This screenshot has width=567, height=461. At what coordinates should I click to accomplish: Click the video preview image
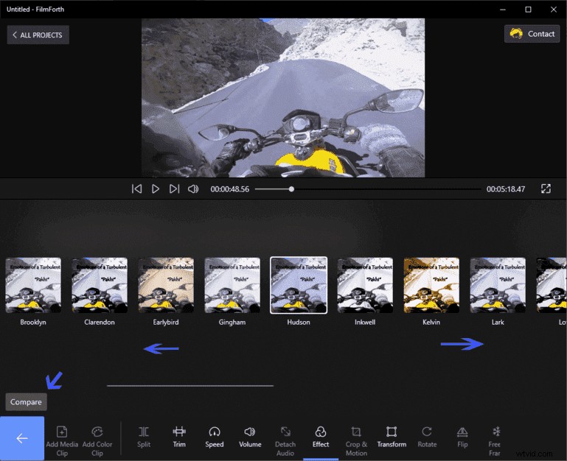pyautogui.click(x=283, y=97)
